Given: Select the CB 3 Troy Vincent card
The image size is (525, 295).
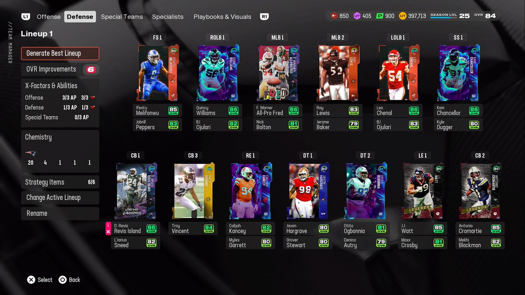Looking at the screenshot, I should pyautogui.click(x=193, y=191).
